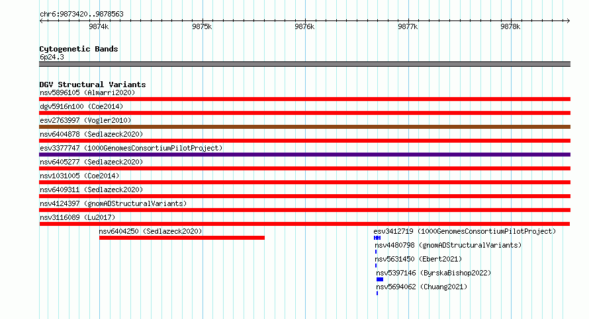Click the red bar under nsv3116089
The image size is (589, 319).
(x=304, y=224)
